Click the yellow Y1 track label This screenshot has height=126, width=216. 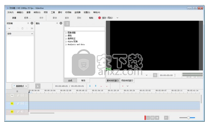(12, 103)
